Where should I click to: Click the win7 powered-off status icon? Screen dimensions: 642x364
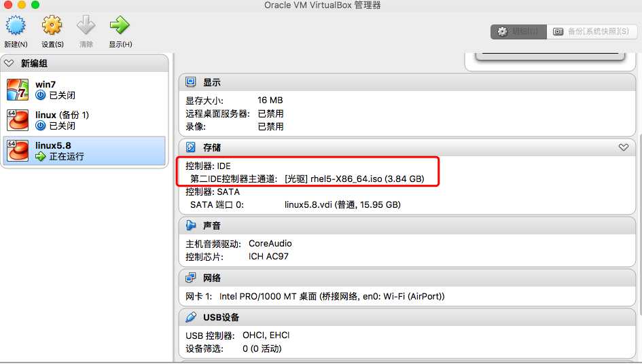(x=41, y=95)
